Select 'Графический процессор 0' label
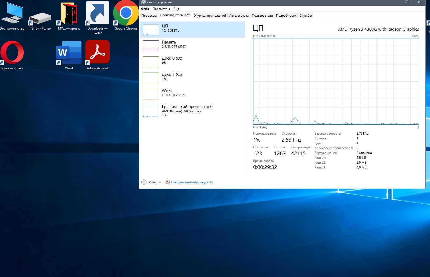The image size is (430, 277). coord(187,107)
